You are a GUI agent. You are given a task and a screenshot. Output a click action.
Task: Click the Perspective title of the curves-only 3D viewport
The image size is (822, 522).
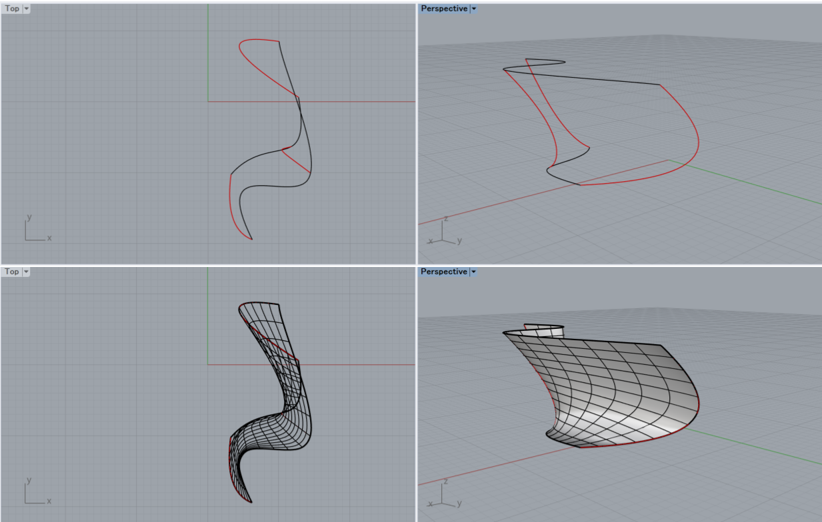click(x=444, y=9)
